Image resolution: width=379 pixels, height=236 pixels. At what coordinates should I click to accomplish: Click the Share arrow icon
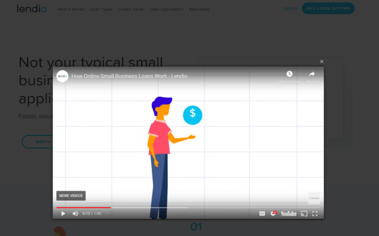[312, 74]
